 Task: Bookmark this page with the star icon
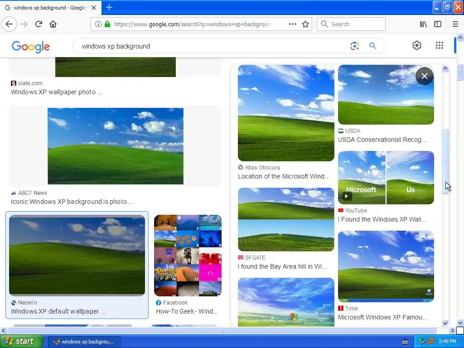point(305,24)
